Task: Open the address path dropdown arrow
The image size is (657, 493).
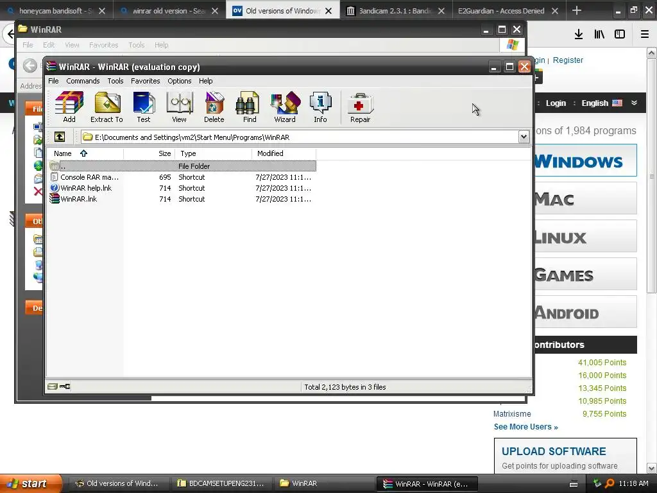Action: pyautogui.click(x=524, y=137)
